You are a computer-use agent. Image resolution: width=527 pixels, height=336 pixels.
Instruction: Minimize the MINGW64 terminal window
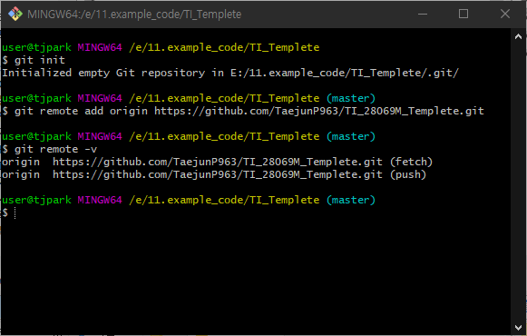pos(423,15)
